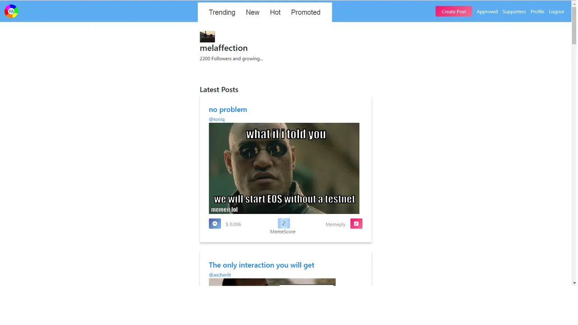
Task: Switch to the Hot tab
Action: (275, 12)
